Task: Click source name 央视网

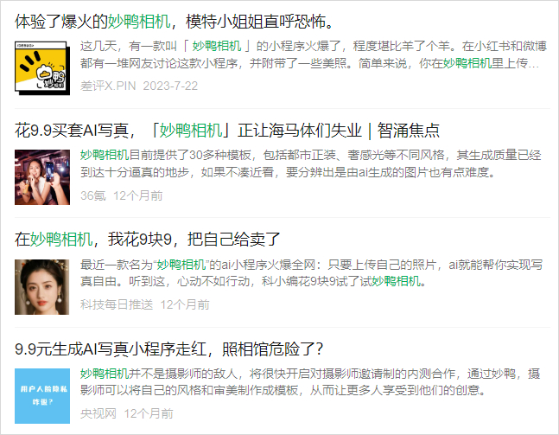Action: 98,414
